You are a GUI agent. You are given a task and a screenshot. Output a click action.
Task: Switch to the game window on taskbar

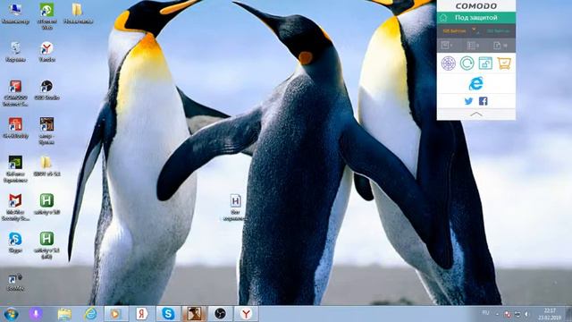pos(194,314)
